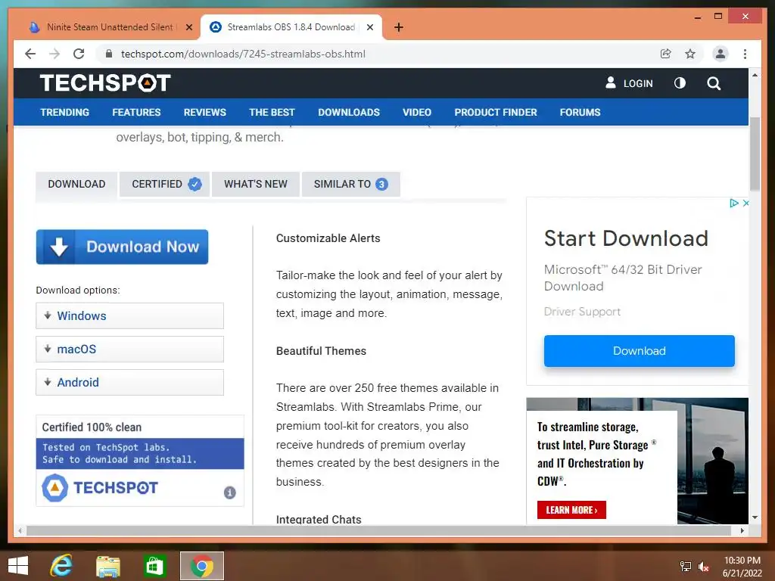Click the LEARN MORE ad button

click(x=571, y=510)
